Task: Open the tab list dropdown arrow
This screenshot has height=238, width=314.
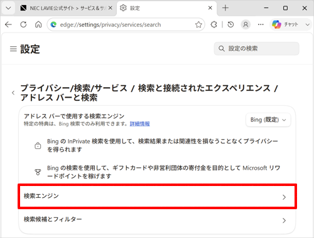Action: click(8, 8)
